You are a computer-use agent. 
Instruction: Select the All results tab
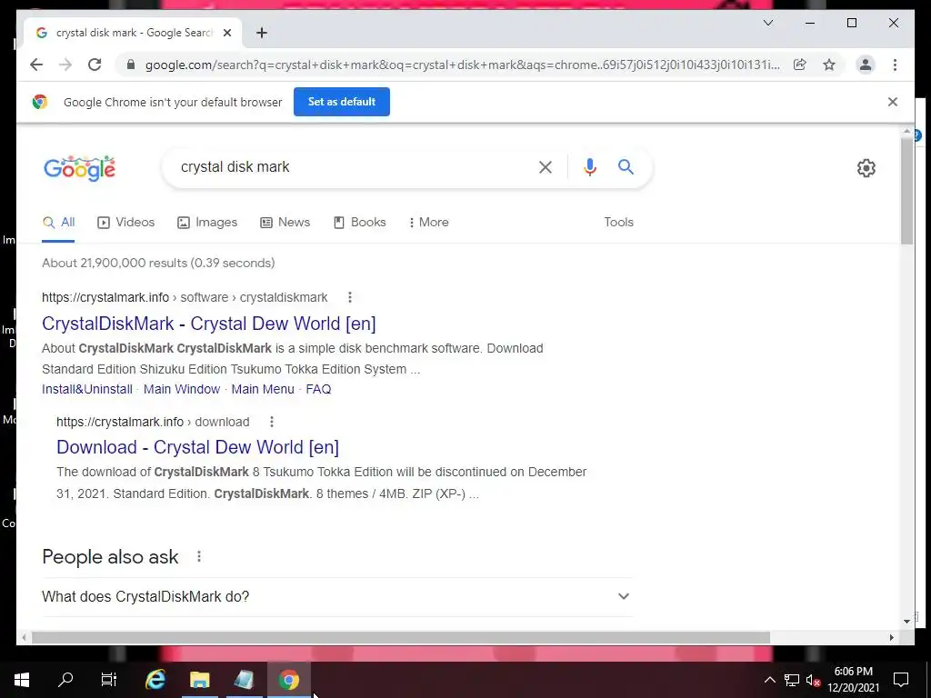(58, 222)
